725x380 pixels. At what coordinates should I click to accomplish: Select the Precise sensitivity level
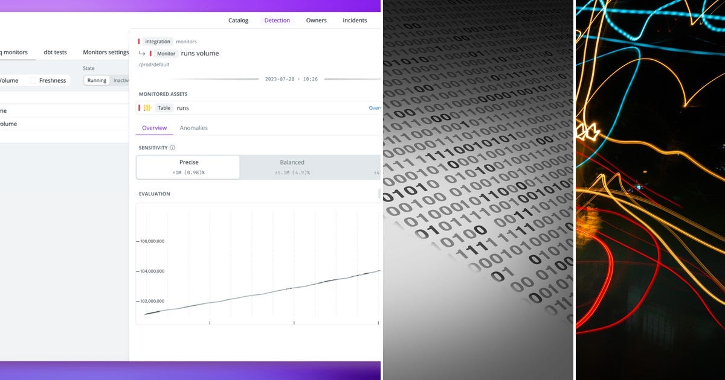point(188,166)
